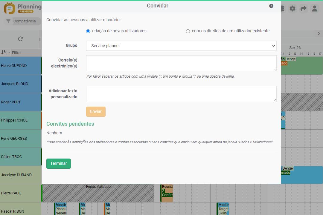Select Hervé DUPOND resource row
The width and height of the screenshot is (323, 215).
click(21, 66)
